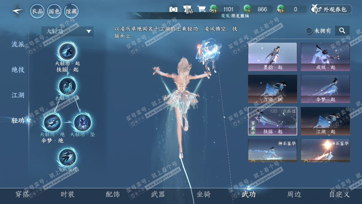Open the 国色 round button
Screen dimensions: 362x204
point(54,11)
